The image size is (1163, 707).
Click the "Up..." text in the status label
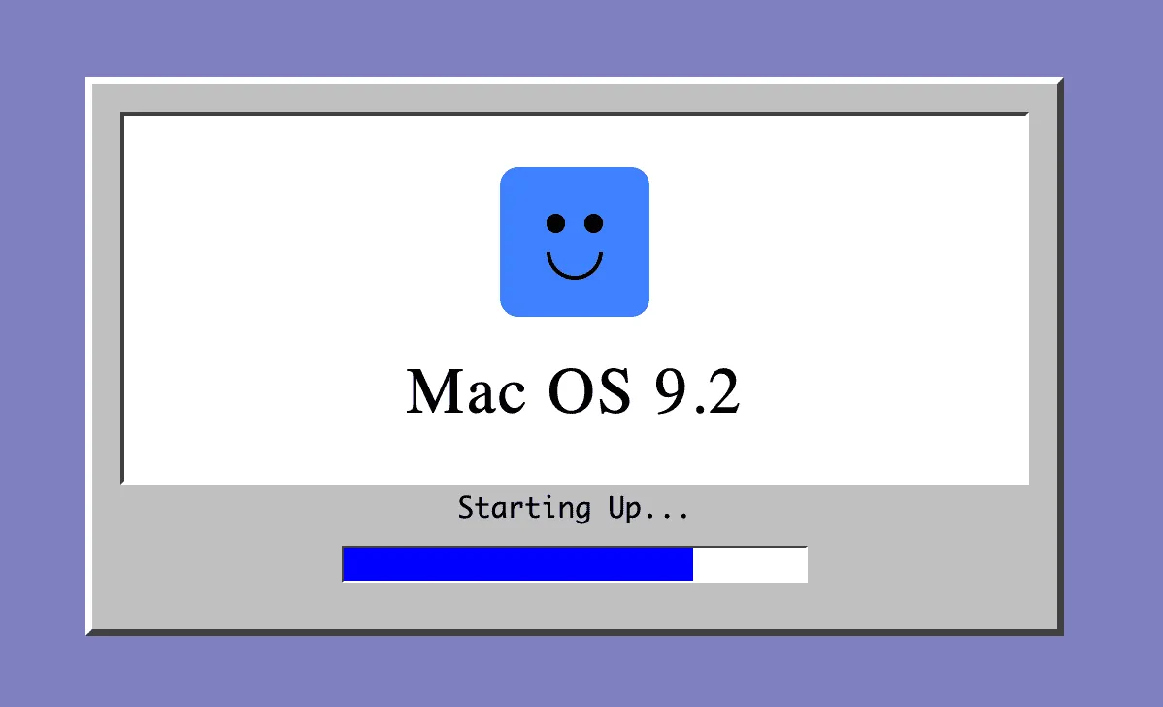(x=648, y=508)
